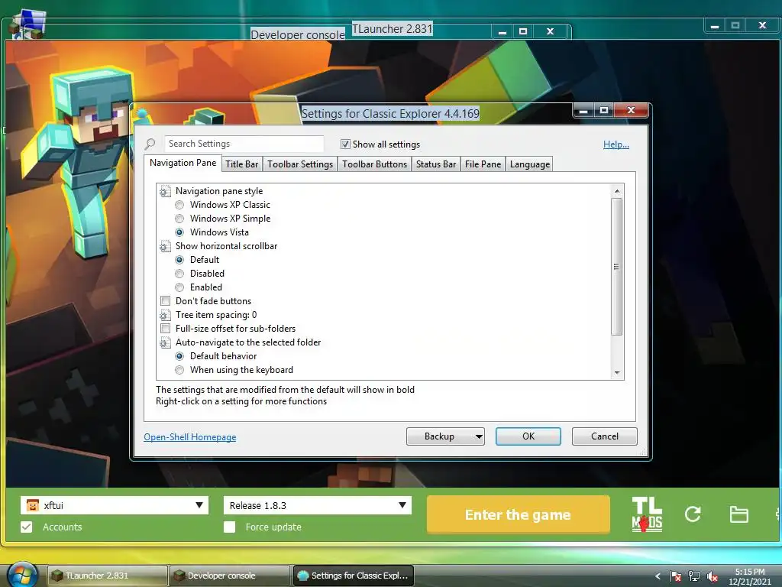Click the network tray icon
782x587 pixels.
click(x=693, y=576)
